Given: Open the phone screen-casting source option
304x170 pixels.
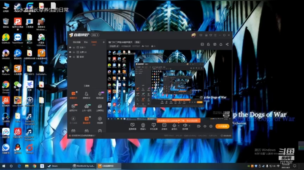Looking at the screenshot, I should 154,126.
